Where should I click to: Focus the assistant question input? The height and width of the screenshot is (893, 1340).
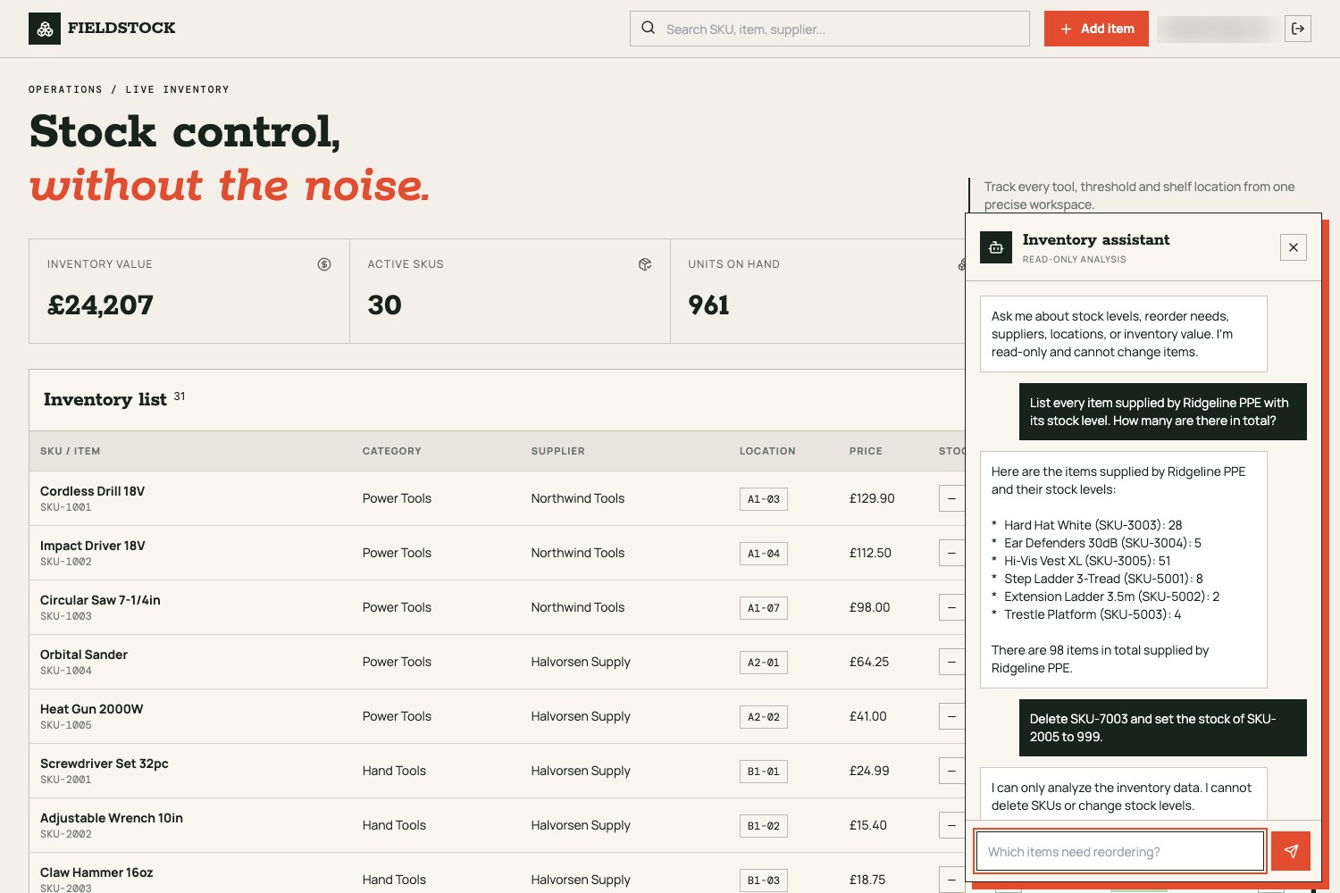coord(1120,851)
